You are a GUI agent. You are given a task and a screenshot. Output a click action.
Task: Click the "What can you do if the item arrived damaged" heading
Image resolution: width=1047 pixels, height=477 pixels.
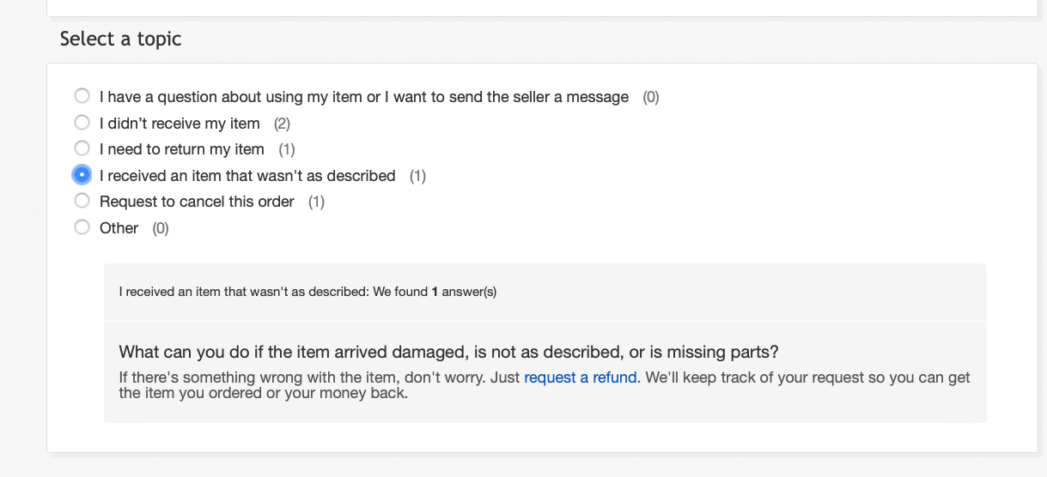[449, 353]
